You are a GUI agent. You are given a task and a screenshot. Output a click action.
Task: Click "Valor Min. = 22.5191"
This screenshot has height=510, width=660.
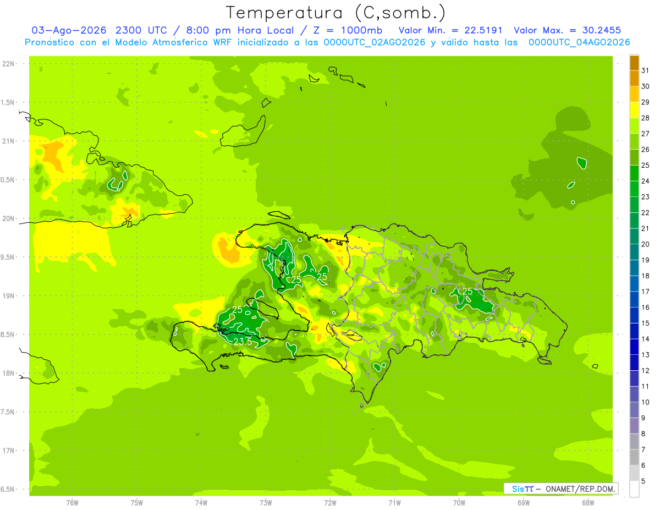(x=451, y=30)
